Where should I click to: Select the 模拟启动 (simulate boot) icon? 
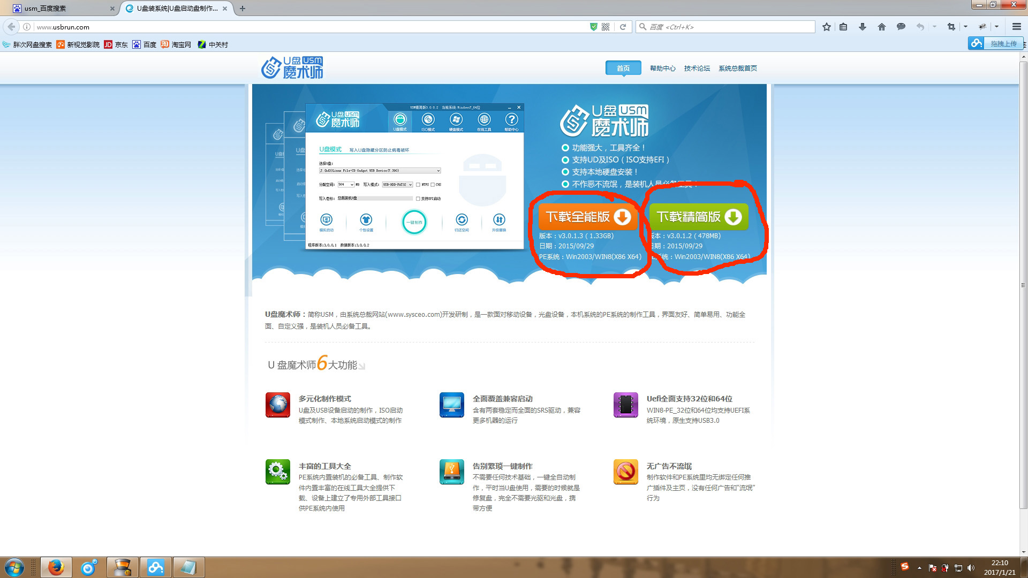pyautogui.click(x=326, y=220)
